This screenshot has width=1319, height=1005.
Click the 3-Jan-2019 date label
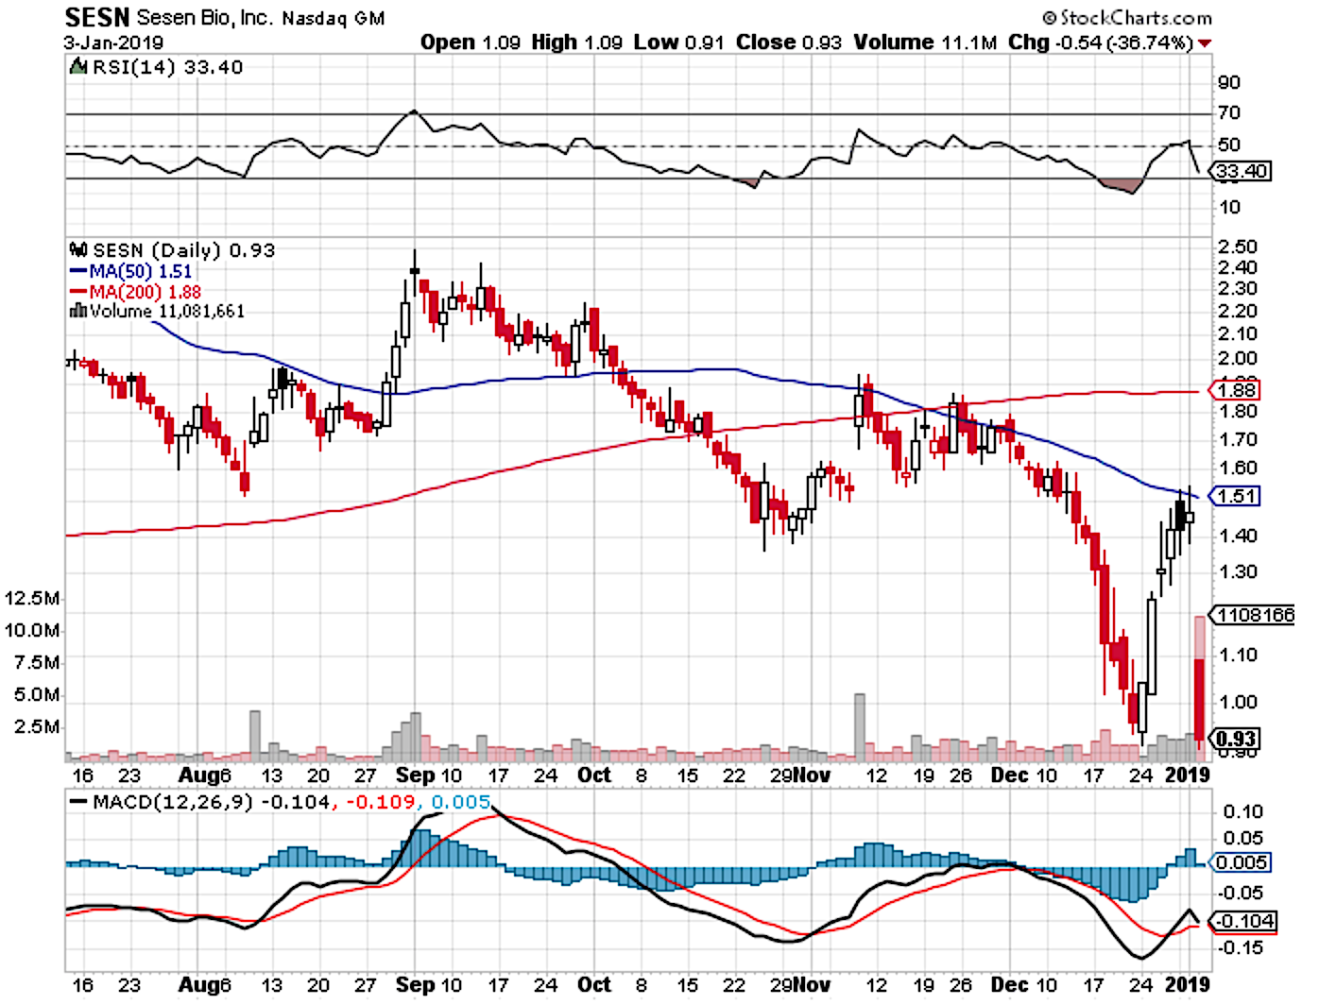tap(113, 43)
